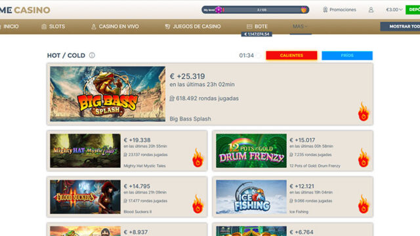Screen dimensions: 420x236
Task: Click the rounds icon beside 23.137 rondas jugadas
Action: (125, 155)
